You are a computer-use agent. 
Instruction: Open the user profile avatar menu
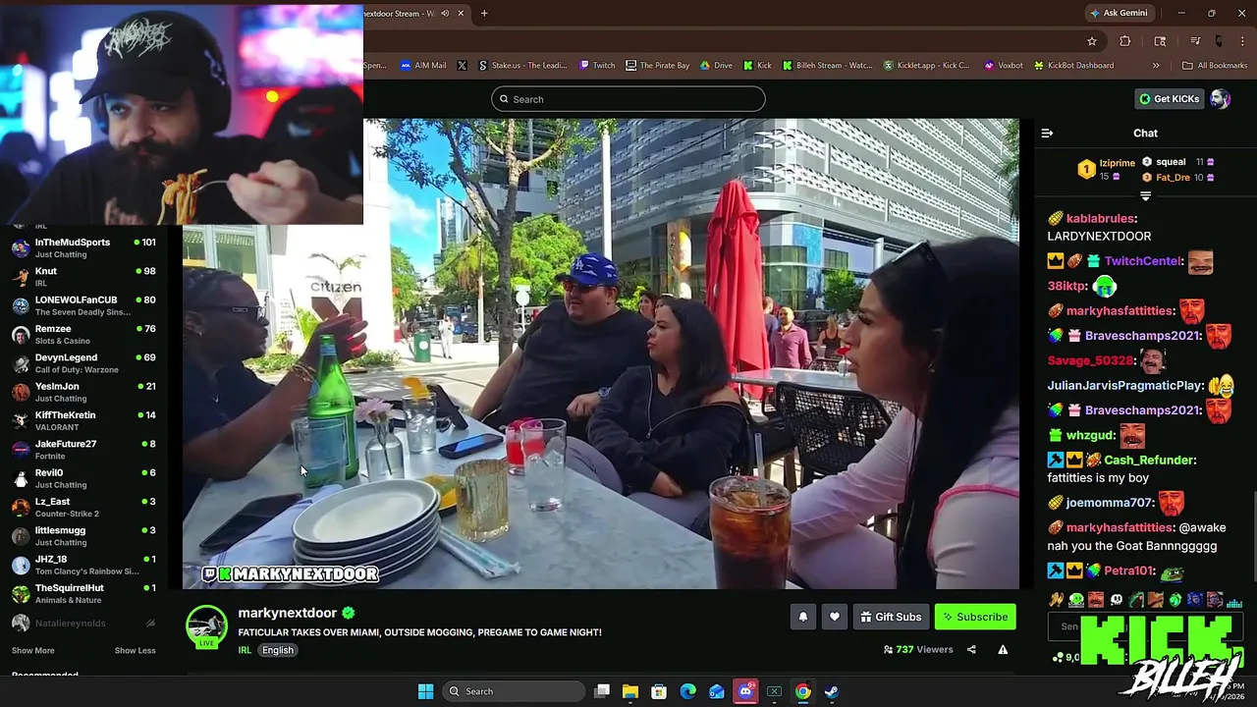click(1220, 99)
